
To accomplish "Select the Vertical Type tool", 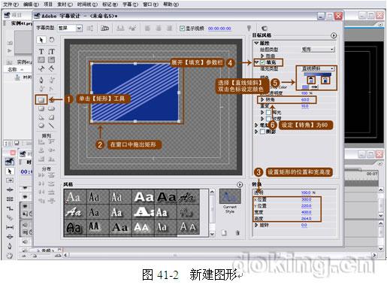I will tap(51, 52).
